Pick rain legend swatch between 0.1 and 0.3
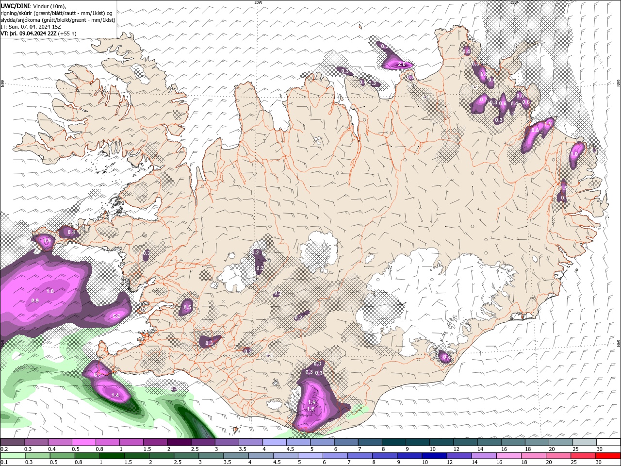The height and width of the screenshot is (466, 621). [12, 456]
